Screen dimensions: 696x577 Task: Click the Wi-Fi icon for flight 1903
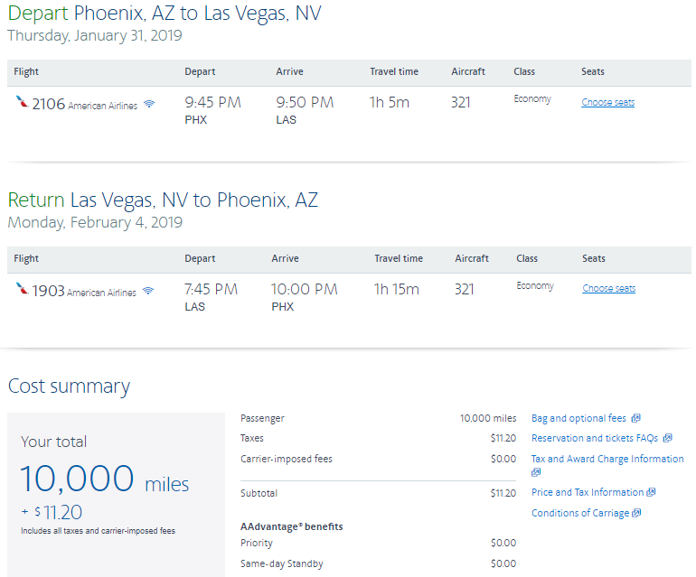148,292
